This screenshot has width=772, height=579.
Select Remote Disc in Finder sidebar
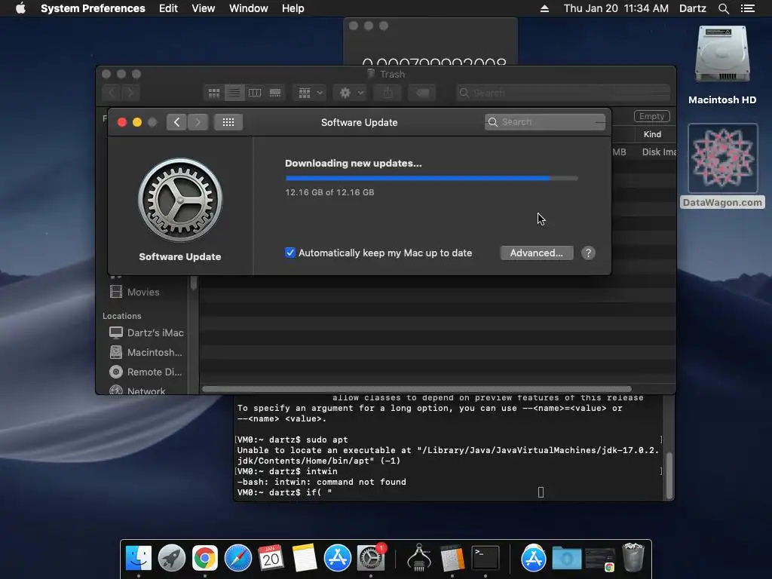coord(146,372)
